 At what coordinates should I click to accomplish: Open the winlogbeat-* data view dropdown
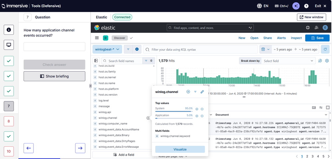tap(107, 49)
